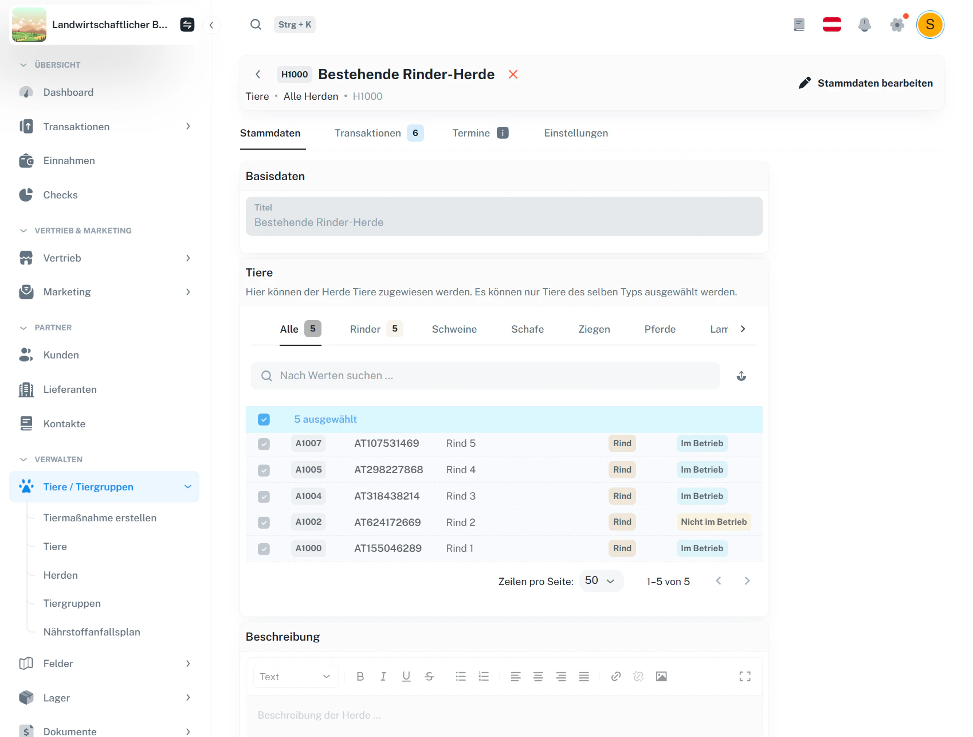The width and height of the screenshot is (973, 737).
Task: Expand the Transaktionen sidebar menu
Action: click(104, 126)
